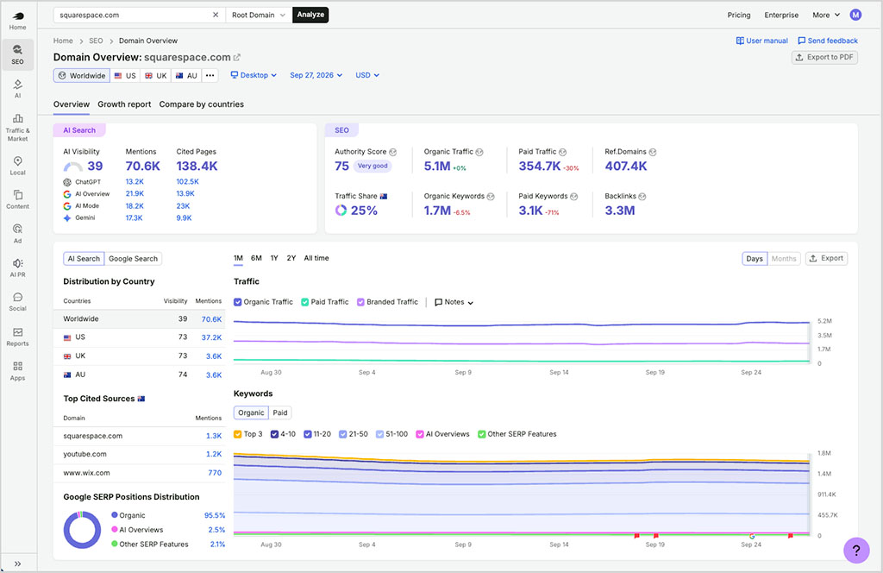Open squarespace.com external link icon
The image size is (883, 573).
point(237,58)
